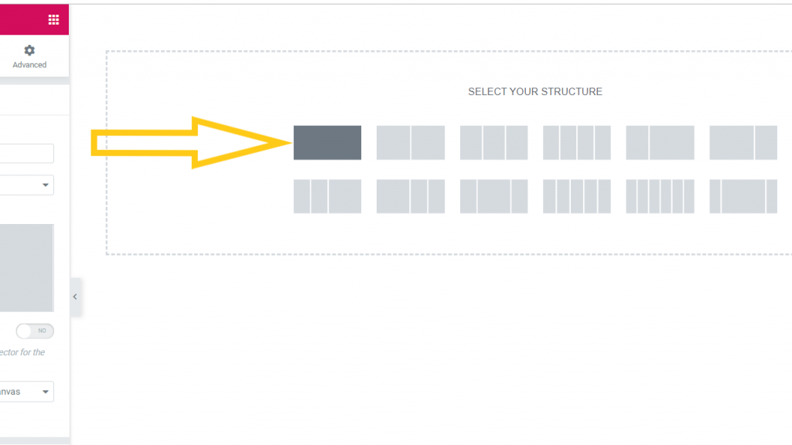This screenshot has width=792, height=445.
Task: Open the Advanced tab
Action: click(x=29, y=56)
